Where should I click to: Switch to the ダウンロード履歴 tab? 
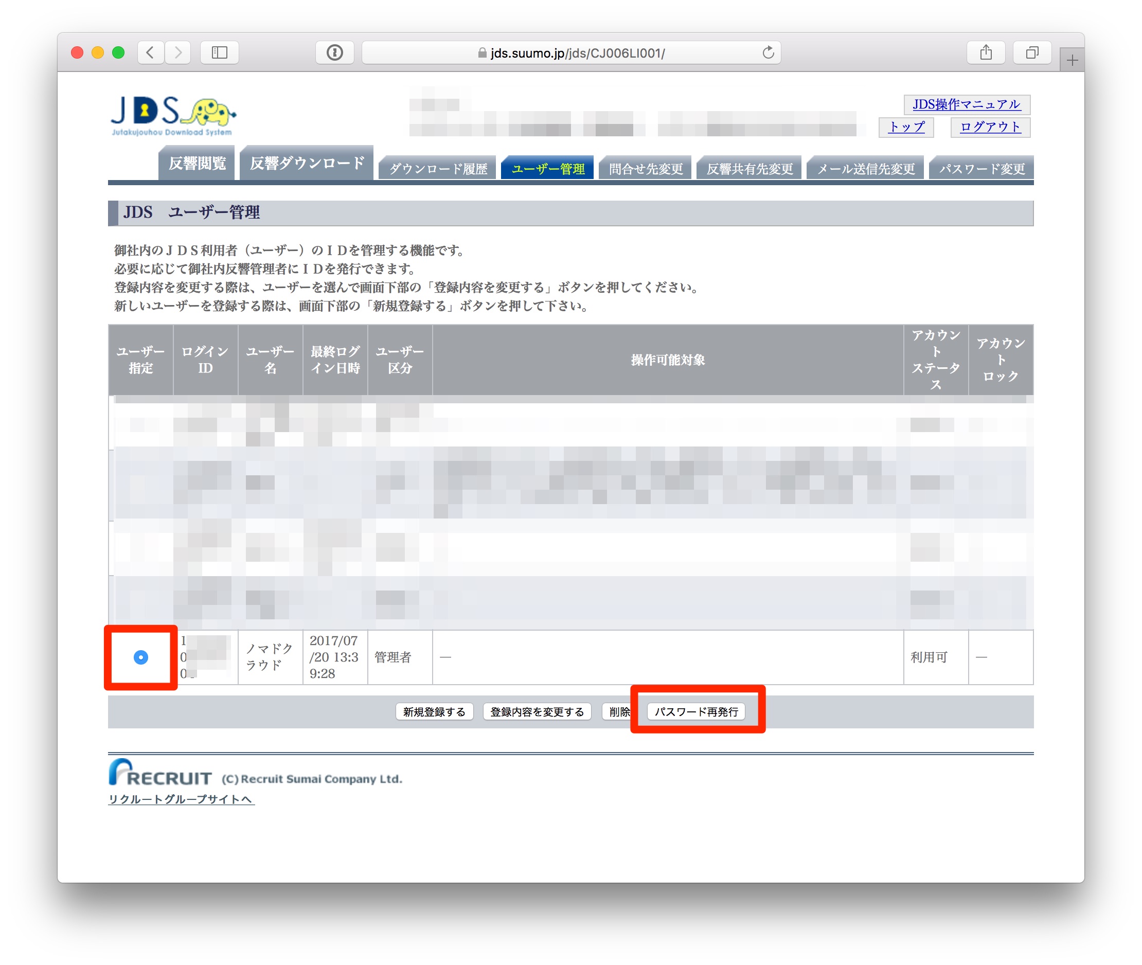coord(438,169)
